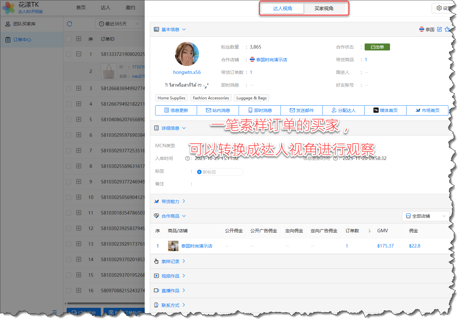Switch to the 买家视角 tab
Viewport: 463px width, 324px height.
tap(324, 9)
